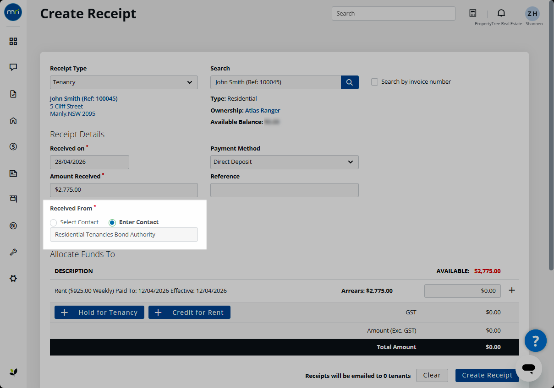Image resolution: width=554 pixels, height=388 pixels.
Task: Click the Amount Received field
Action: point(124,190)
